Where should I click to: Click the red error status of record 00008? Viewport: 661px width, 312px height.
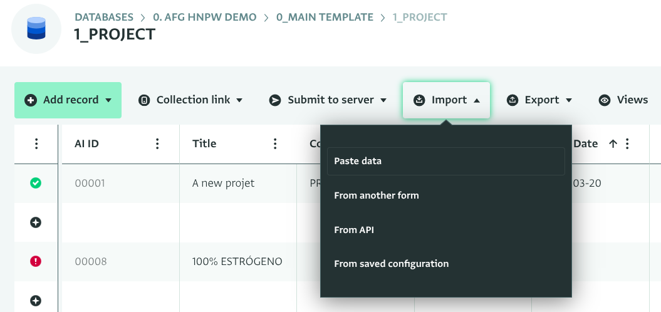click(x=36, y=261)
